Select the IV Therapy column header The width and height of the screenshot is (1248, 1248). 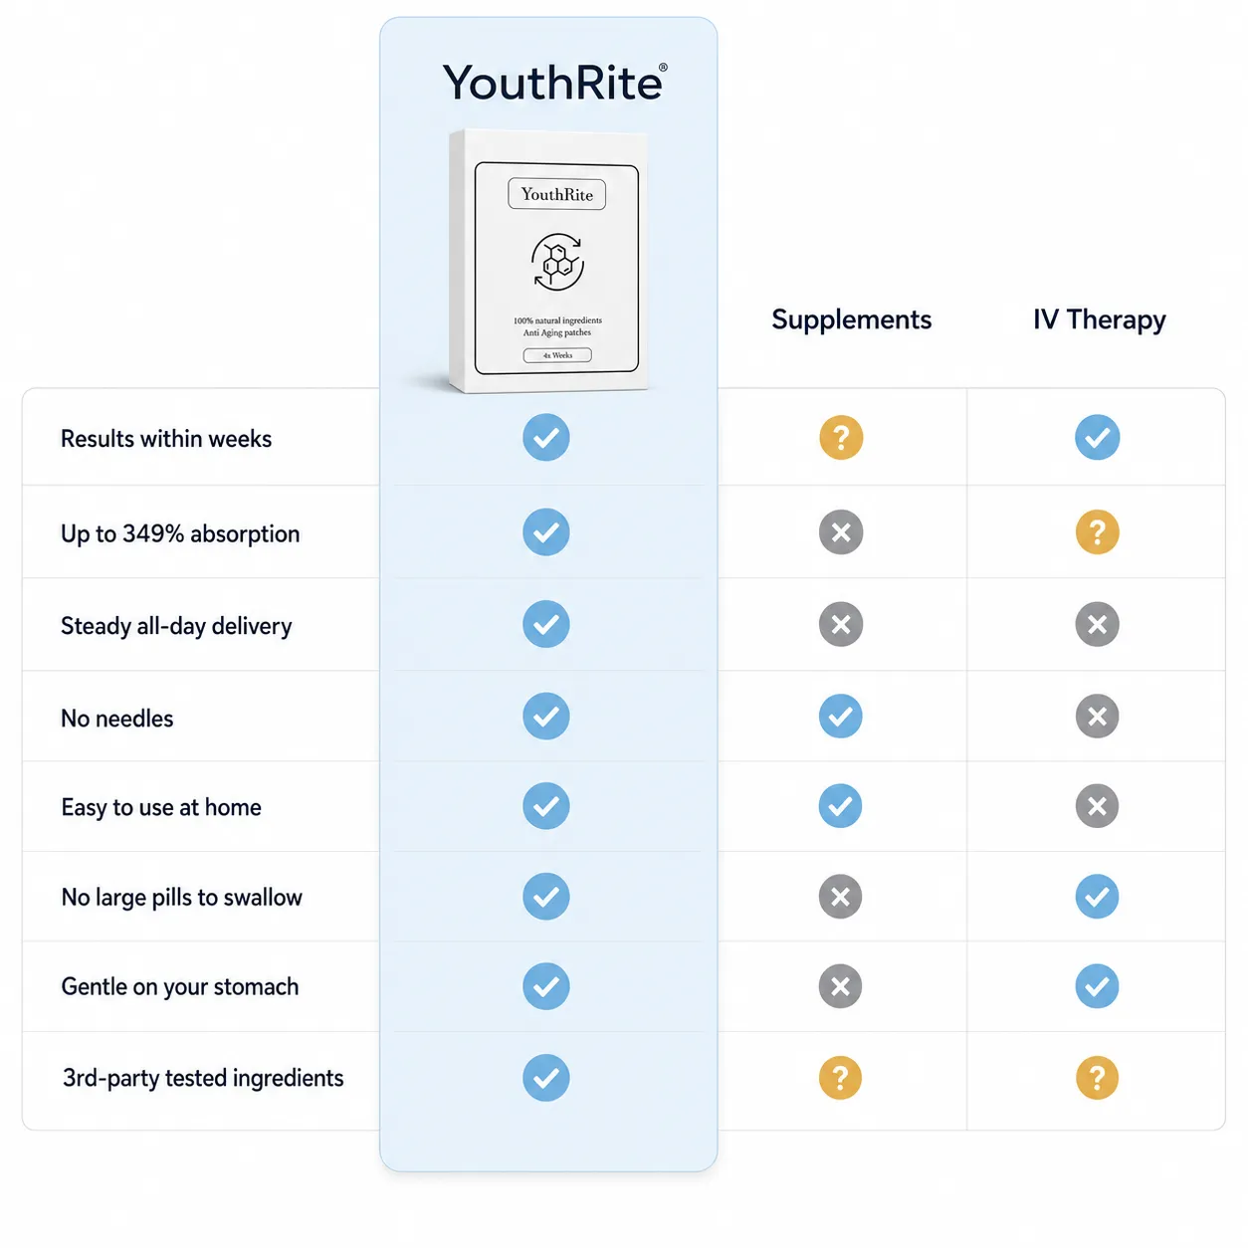[1099, 320]
